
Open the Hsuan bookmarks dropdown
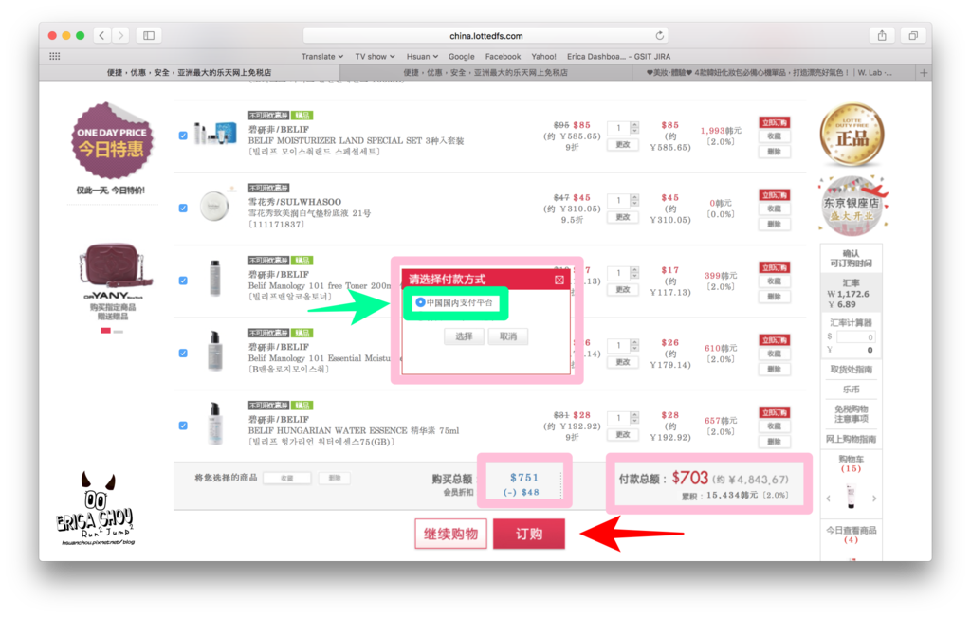pyautogui.click(x=422, y=56)
